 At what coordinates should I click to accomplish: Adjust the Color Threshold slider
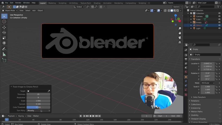tap(38, 107)
